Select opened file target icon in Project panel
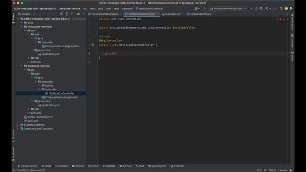 [62, 14]
